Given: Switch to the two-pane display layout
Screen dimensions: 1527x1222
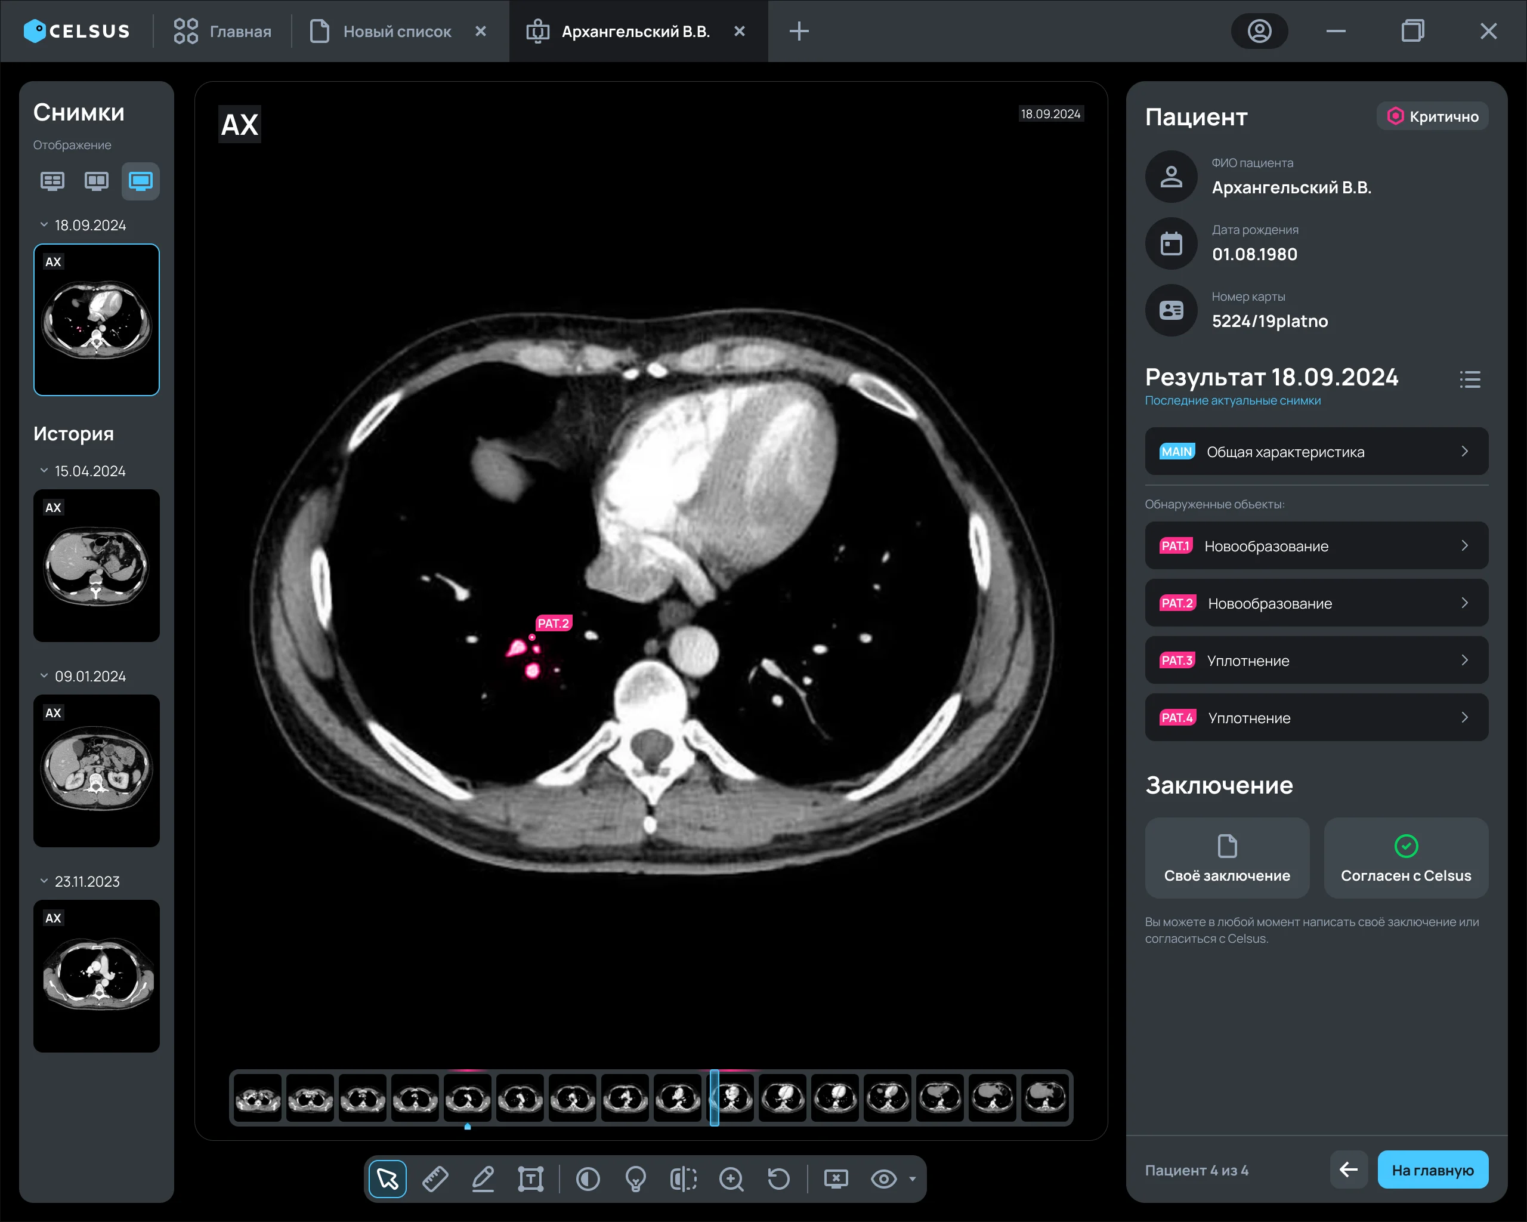Looking at the screenshot, I should tap(96, 181).
